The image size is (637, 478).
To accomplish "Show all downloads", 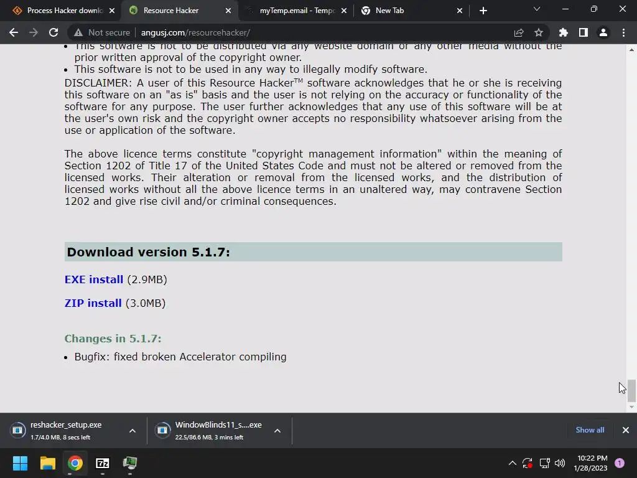I will point(590,430).
